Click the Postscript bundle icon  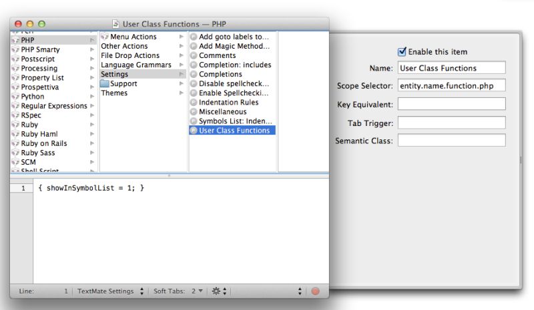click(15, 59)
